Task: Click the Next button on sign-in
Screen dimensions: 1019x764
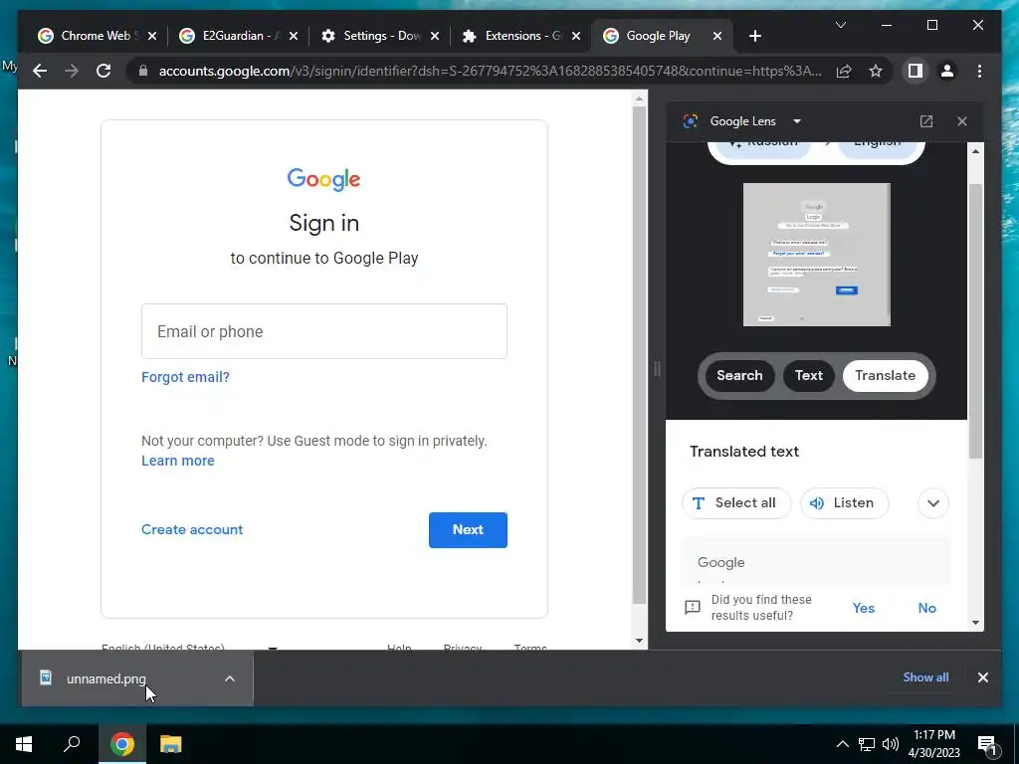Action: point(468,529)
